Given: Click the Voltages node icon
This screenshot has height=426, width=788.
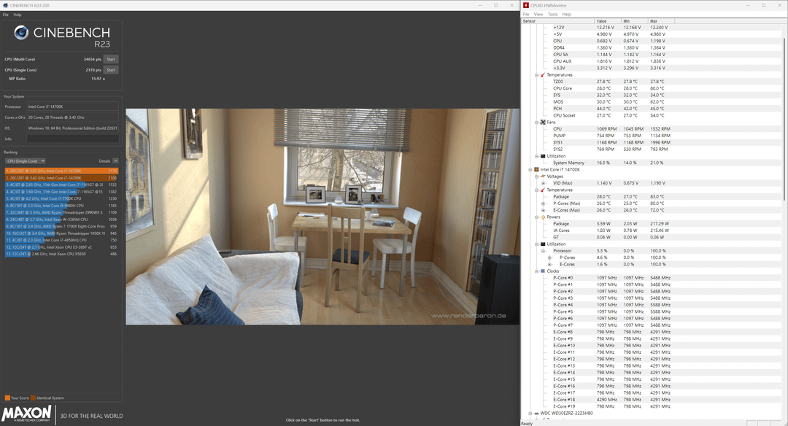Looking at the screenshot, I should pos(543,177).
